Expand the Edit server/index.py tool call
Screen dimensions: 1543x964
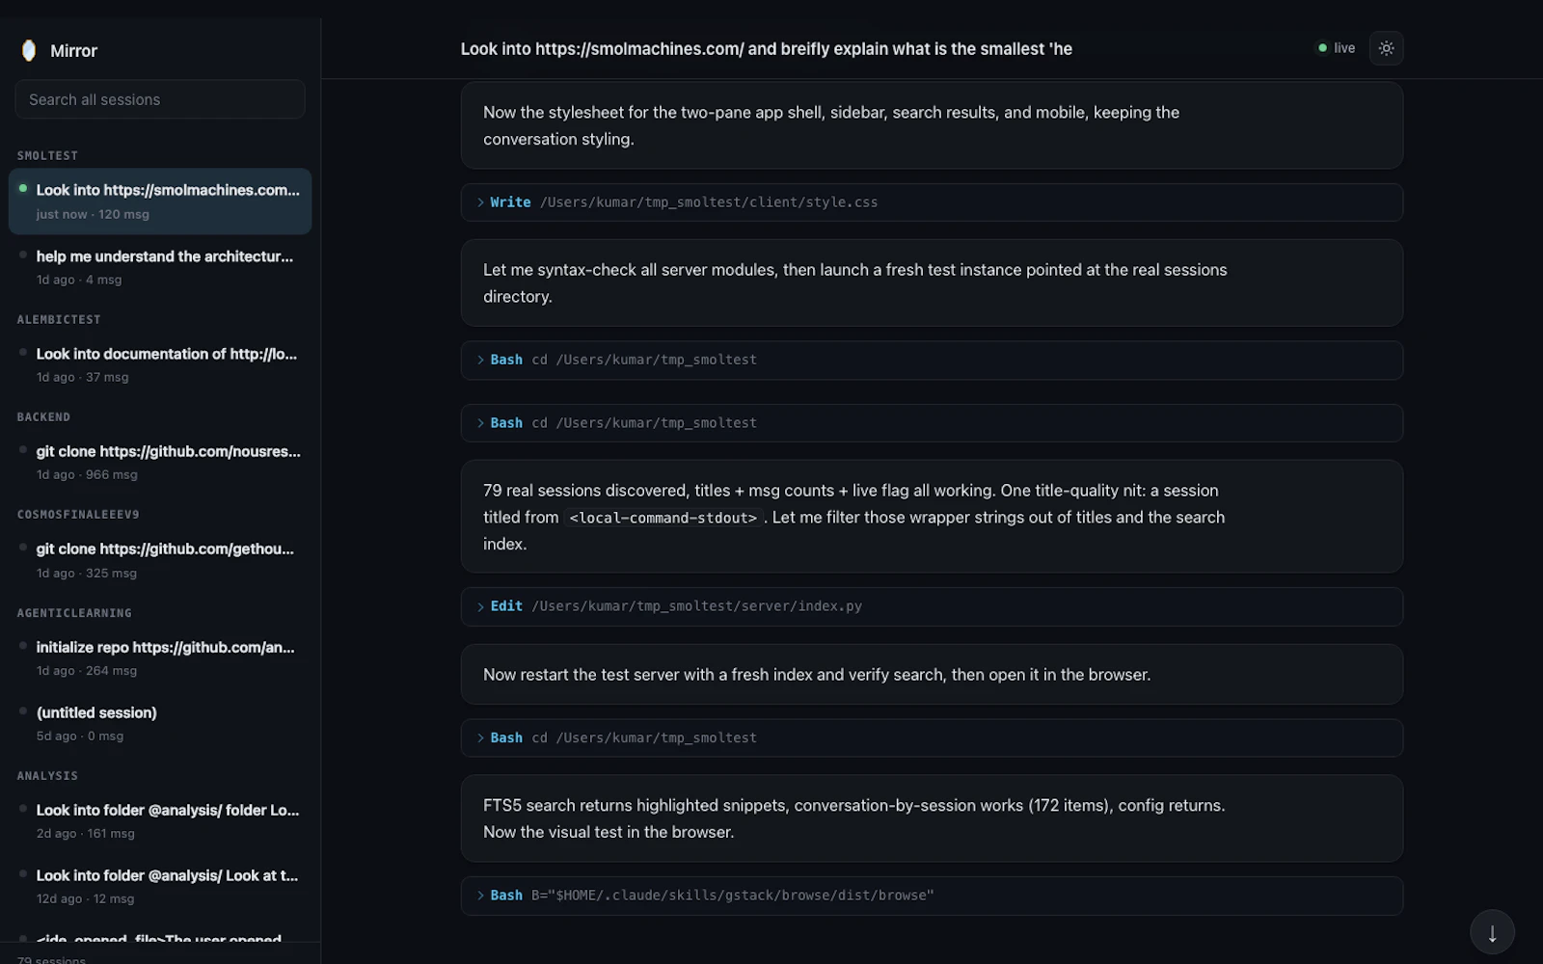[932, 606]
